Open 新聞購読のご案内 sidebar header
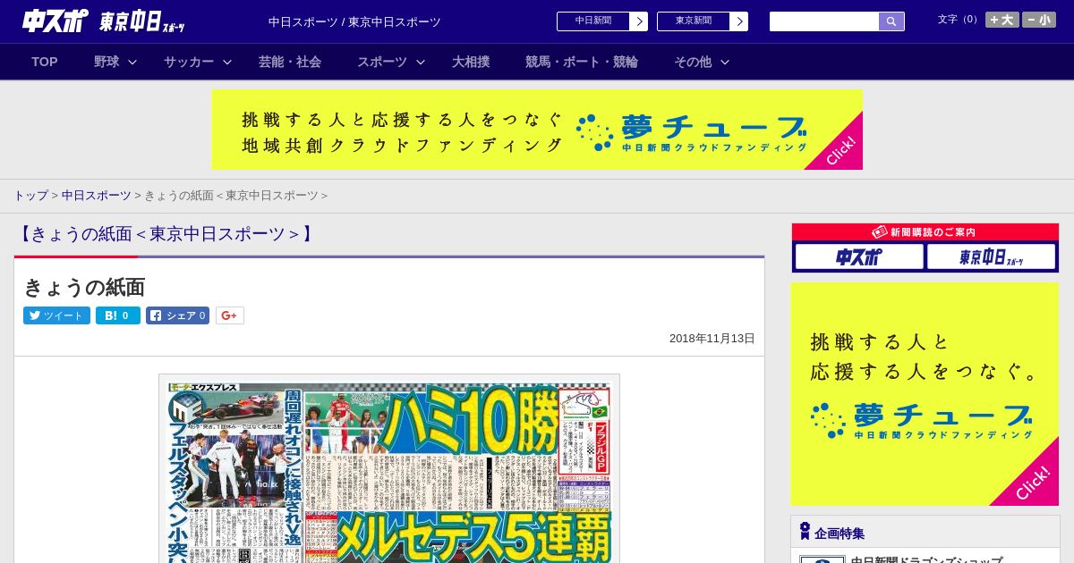 point(925,232)
